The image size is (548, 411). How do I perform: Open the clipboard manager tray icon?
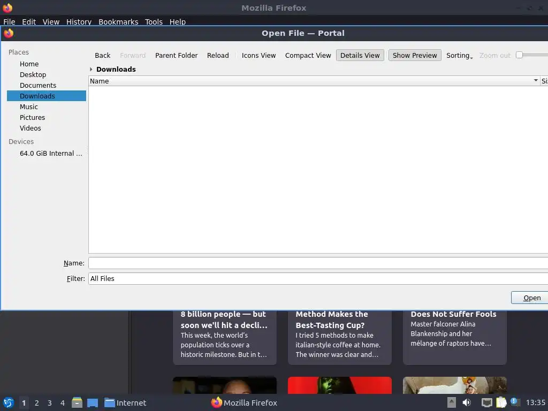[501, 402]
